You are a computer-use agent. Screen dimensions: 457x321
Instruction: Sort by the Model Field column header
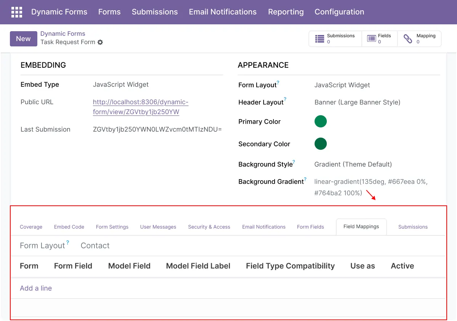[x=129, y=266]
